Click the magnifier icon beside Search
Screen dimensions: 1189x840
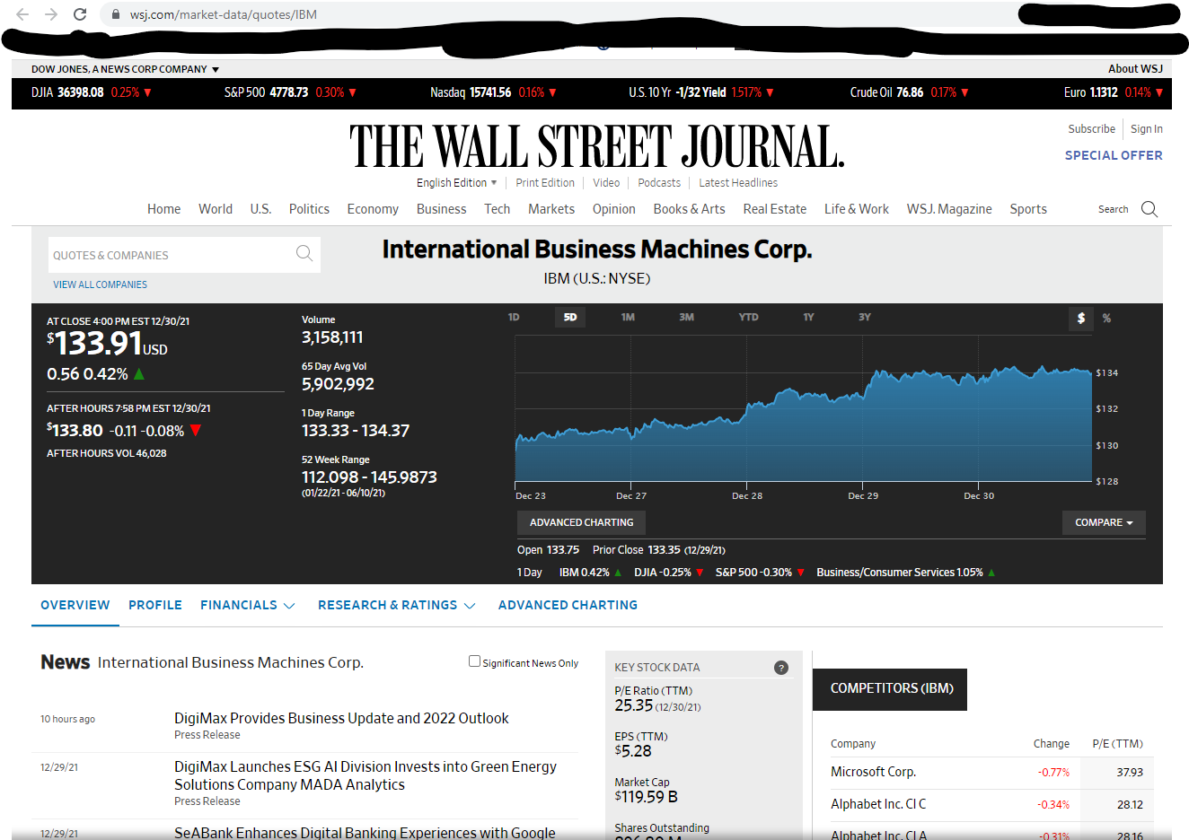click(x=1149, y=209)
